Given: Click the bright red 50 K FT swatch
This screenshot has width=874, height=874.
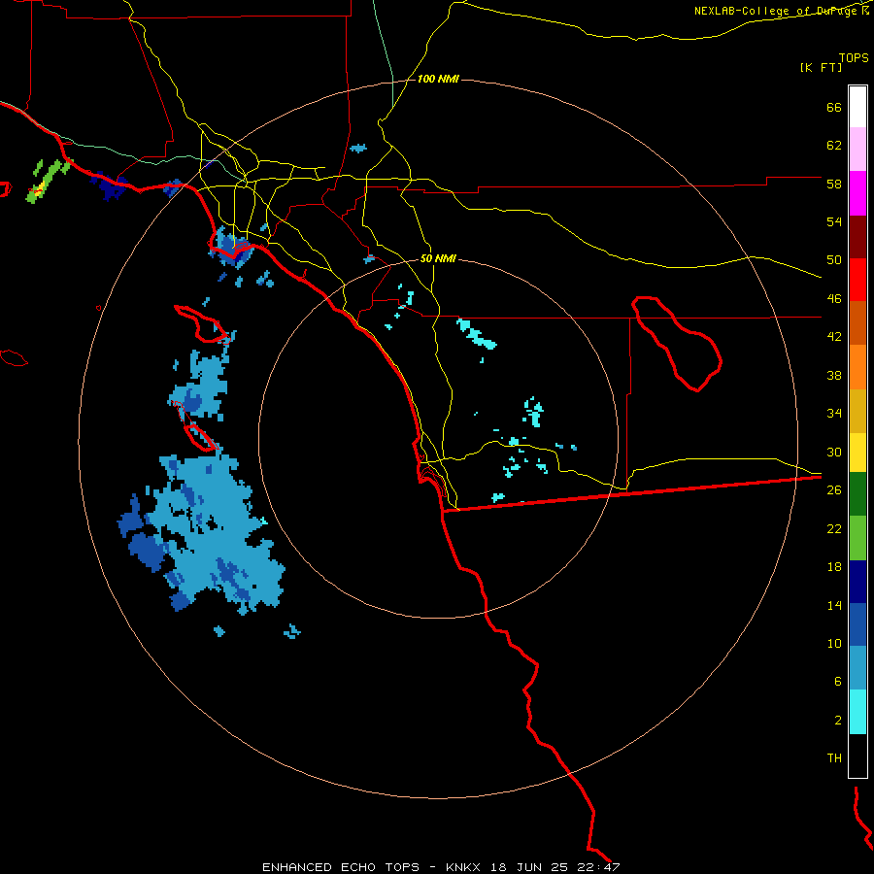Looking at the screenshot, I should 857,280.
